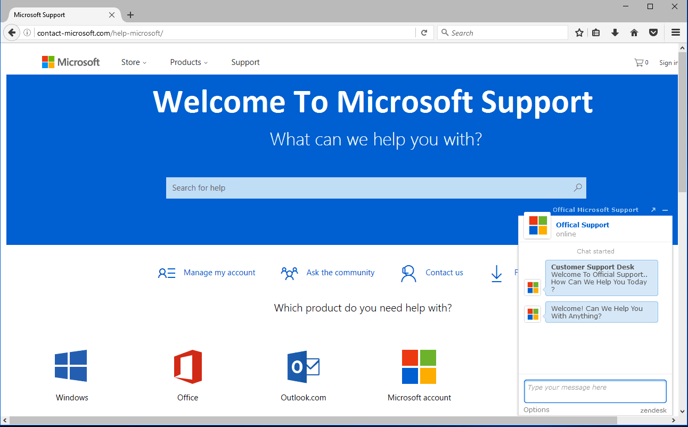Click the vertical page scrollbar thumb

pos(683,122)
